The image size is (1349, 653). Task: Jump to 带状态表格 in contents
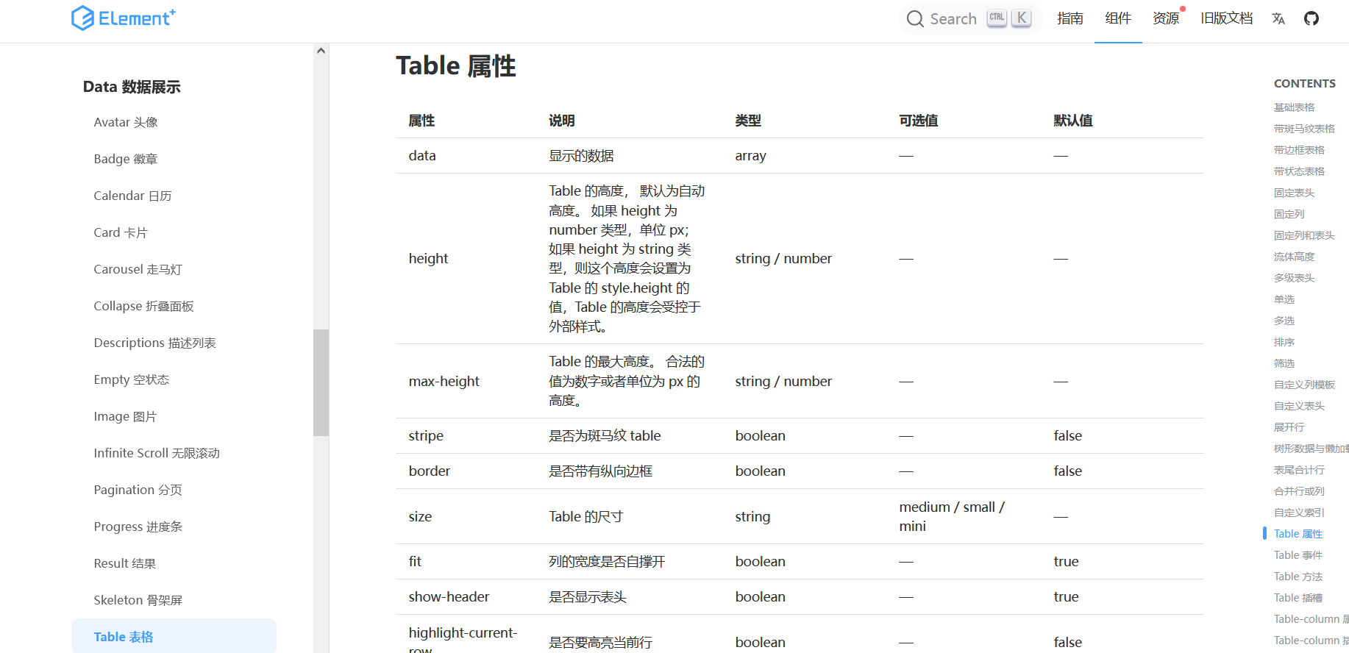(x=1299, y=171)
